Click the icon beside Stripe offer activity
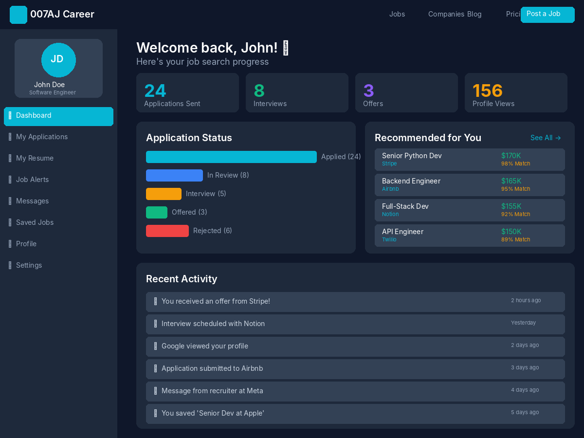Viewport: 584px width, 438px height. 155,302
